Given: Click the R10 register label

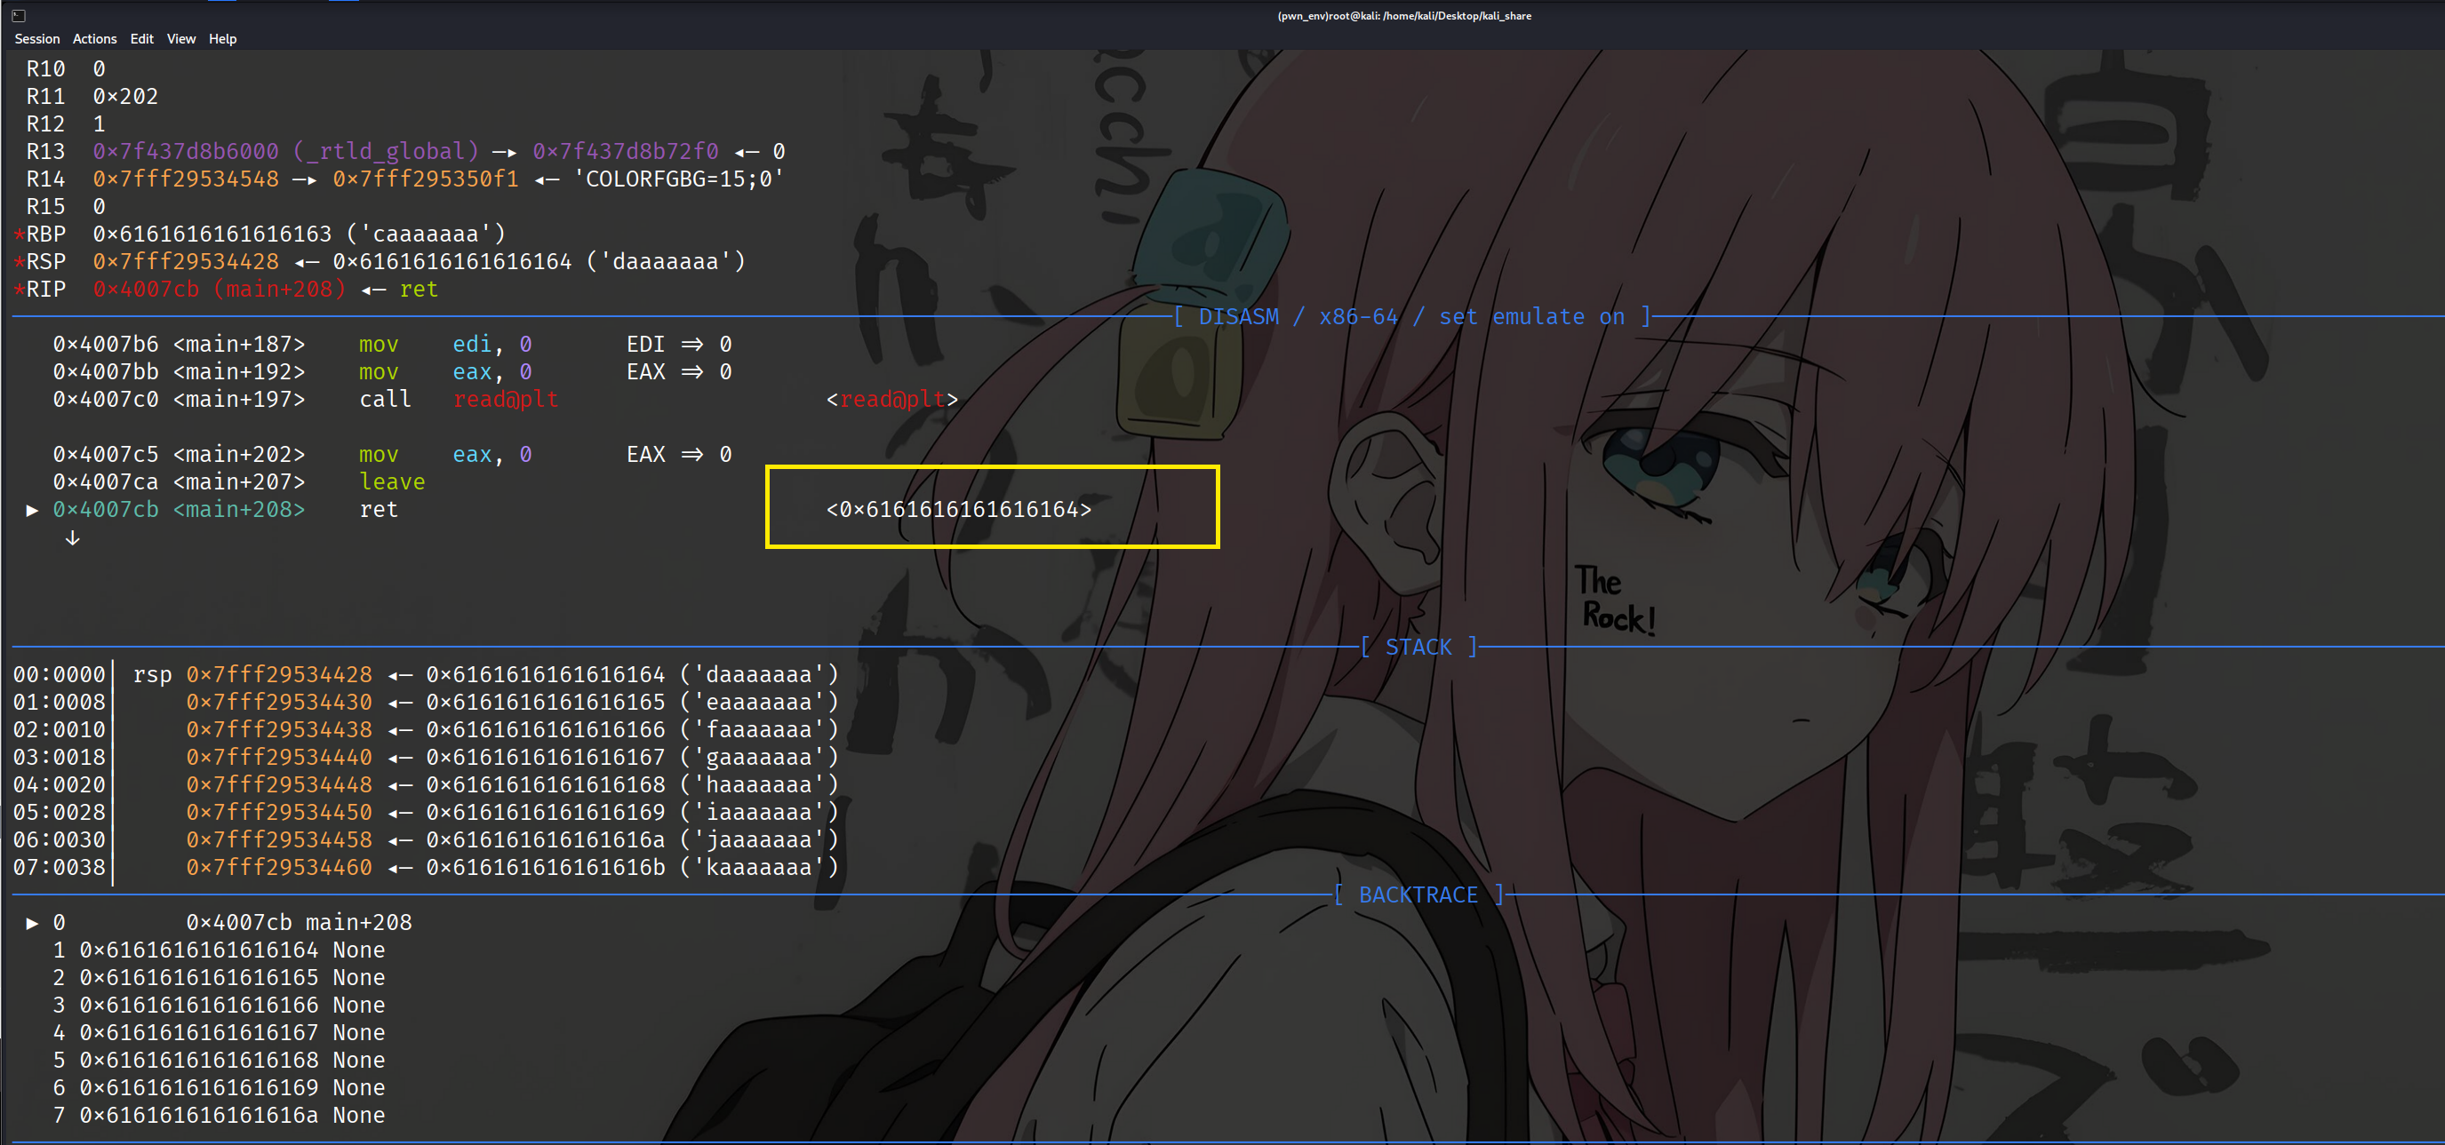Looking at the screenshot, I should point(45,69).
